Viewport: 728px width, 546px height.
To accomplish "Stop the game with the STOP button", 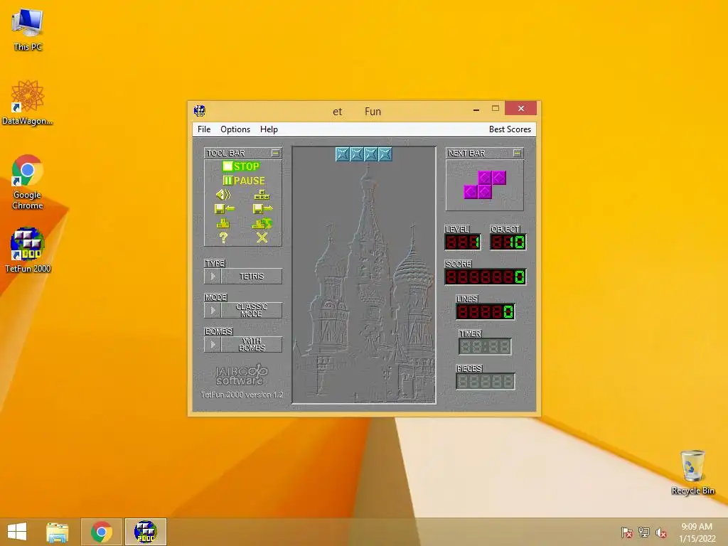I will pyautogui.click(x=241, y=166).
